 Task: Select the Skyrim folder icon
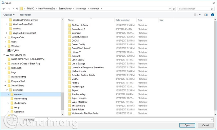pos(70,90)
